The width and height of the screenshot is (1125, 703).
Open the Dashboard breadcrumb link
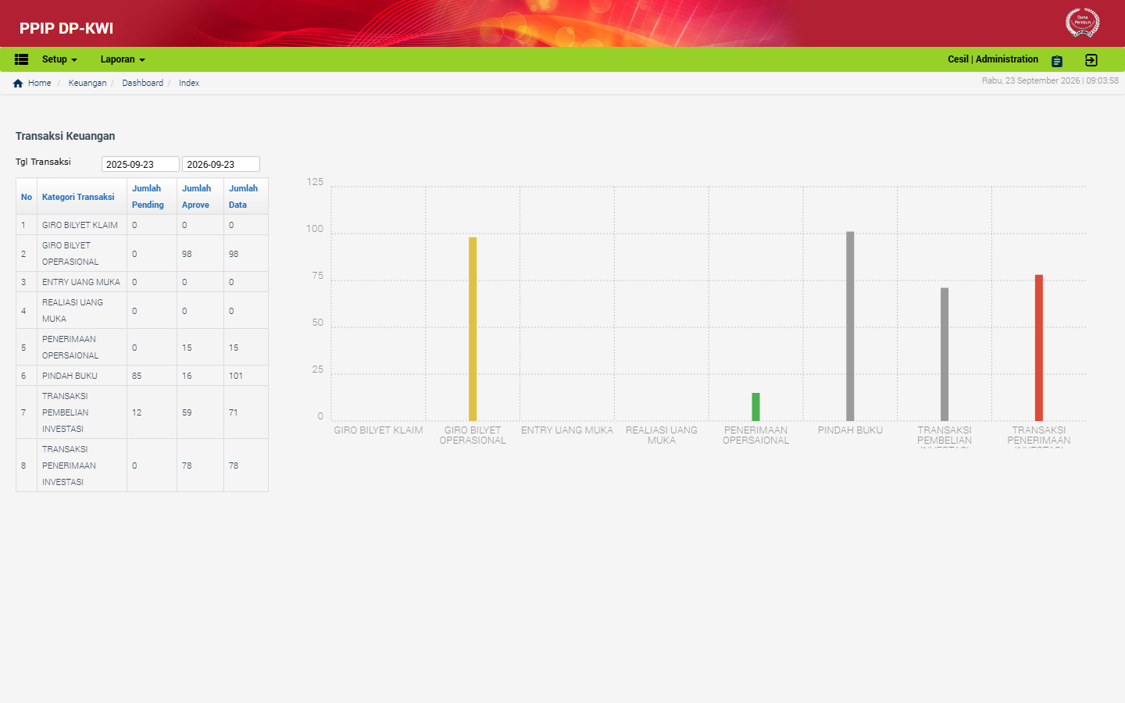click(143, 83)
